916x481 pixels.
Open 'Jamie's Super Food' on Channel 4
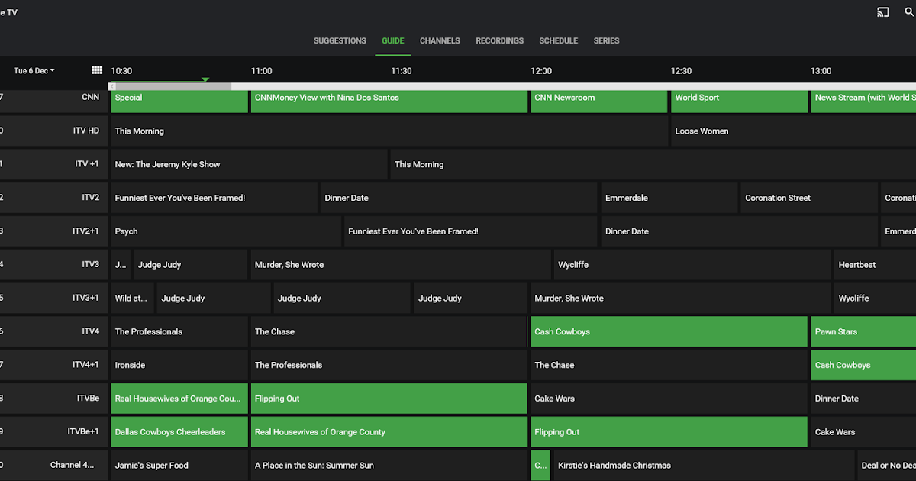[179, 465]
